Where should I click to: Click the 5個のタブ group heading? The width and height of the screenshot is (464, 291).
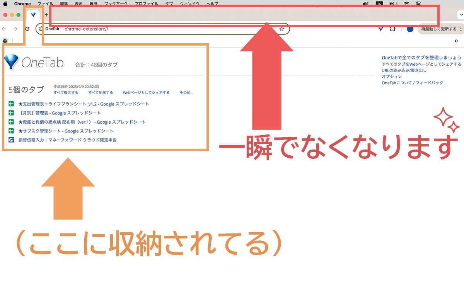[26, 90]
